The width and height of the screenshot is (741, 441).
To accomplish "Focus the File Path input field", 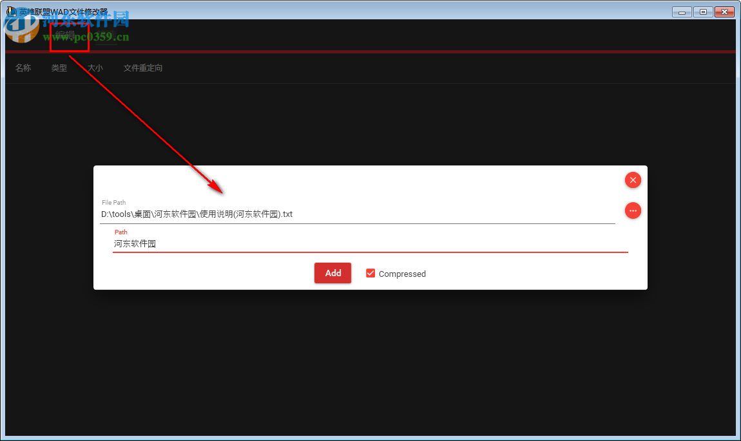I will tap(357, 214).
